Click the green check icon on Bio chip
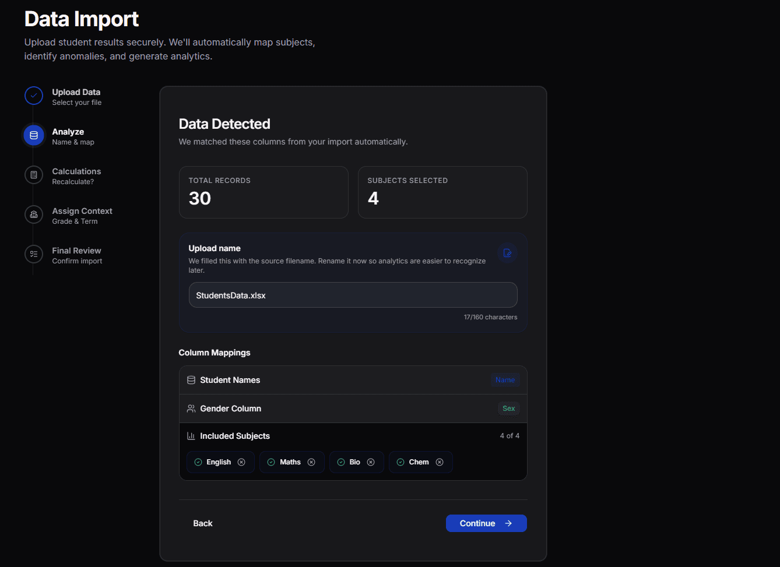 341,462
